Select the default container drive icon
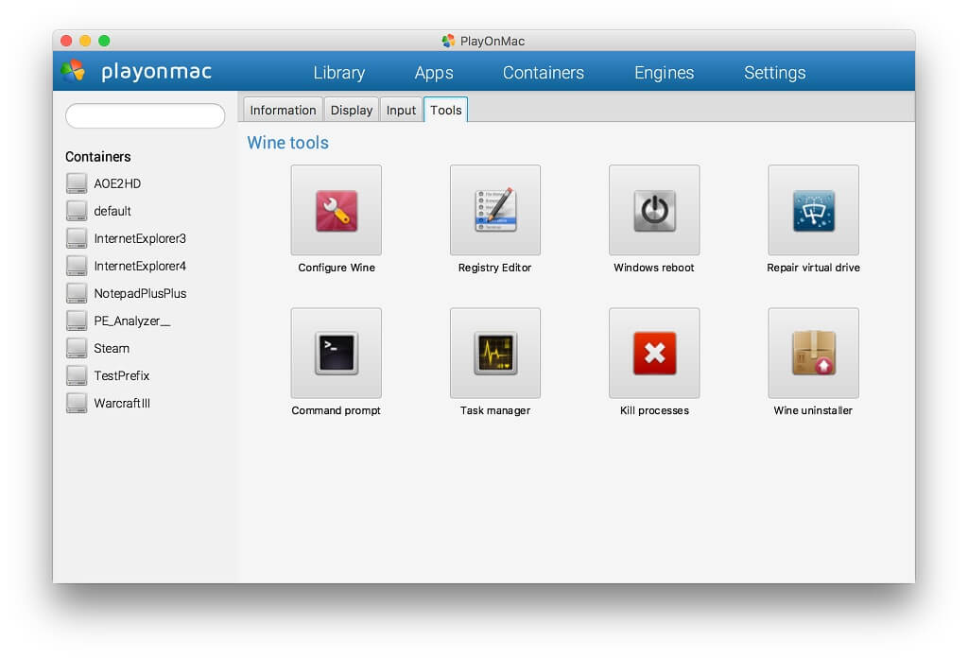 (77, 211)
